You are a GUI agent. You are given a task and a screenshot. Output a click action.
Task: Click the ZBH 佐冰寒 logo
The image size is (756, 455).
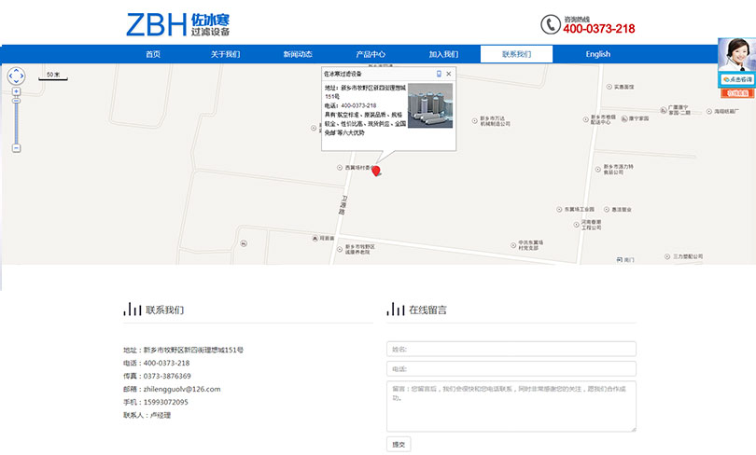[x=177, y=24]
